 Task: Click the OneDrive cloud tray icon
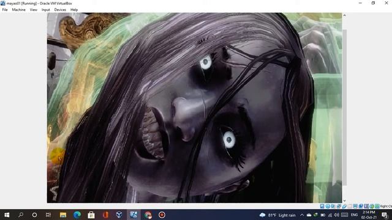coord(309,215)
